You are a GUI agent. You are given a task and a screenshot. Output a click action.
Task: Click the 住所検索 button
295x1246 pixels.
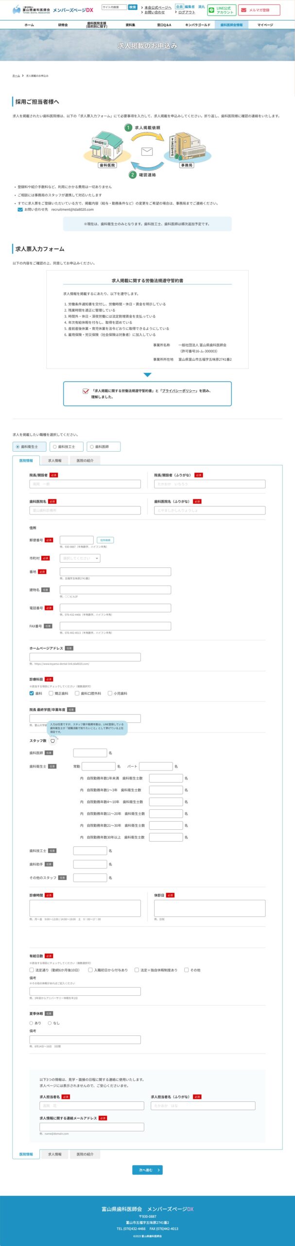click(x=105, y=540)
